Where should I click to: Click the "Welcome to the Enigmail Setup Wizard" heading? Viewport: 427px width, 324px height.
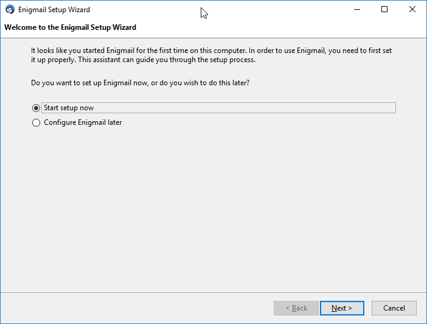71,27
